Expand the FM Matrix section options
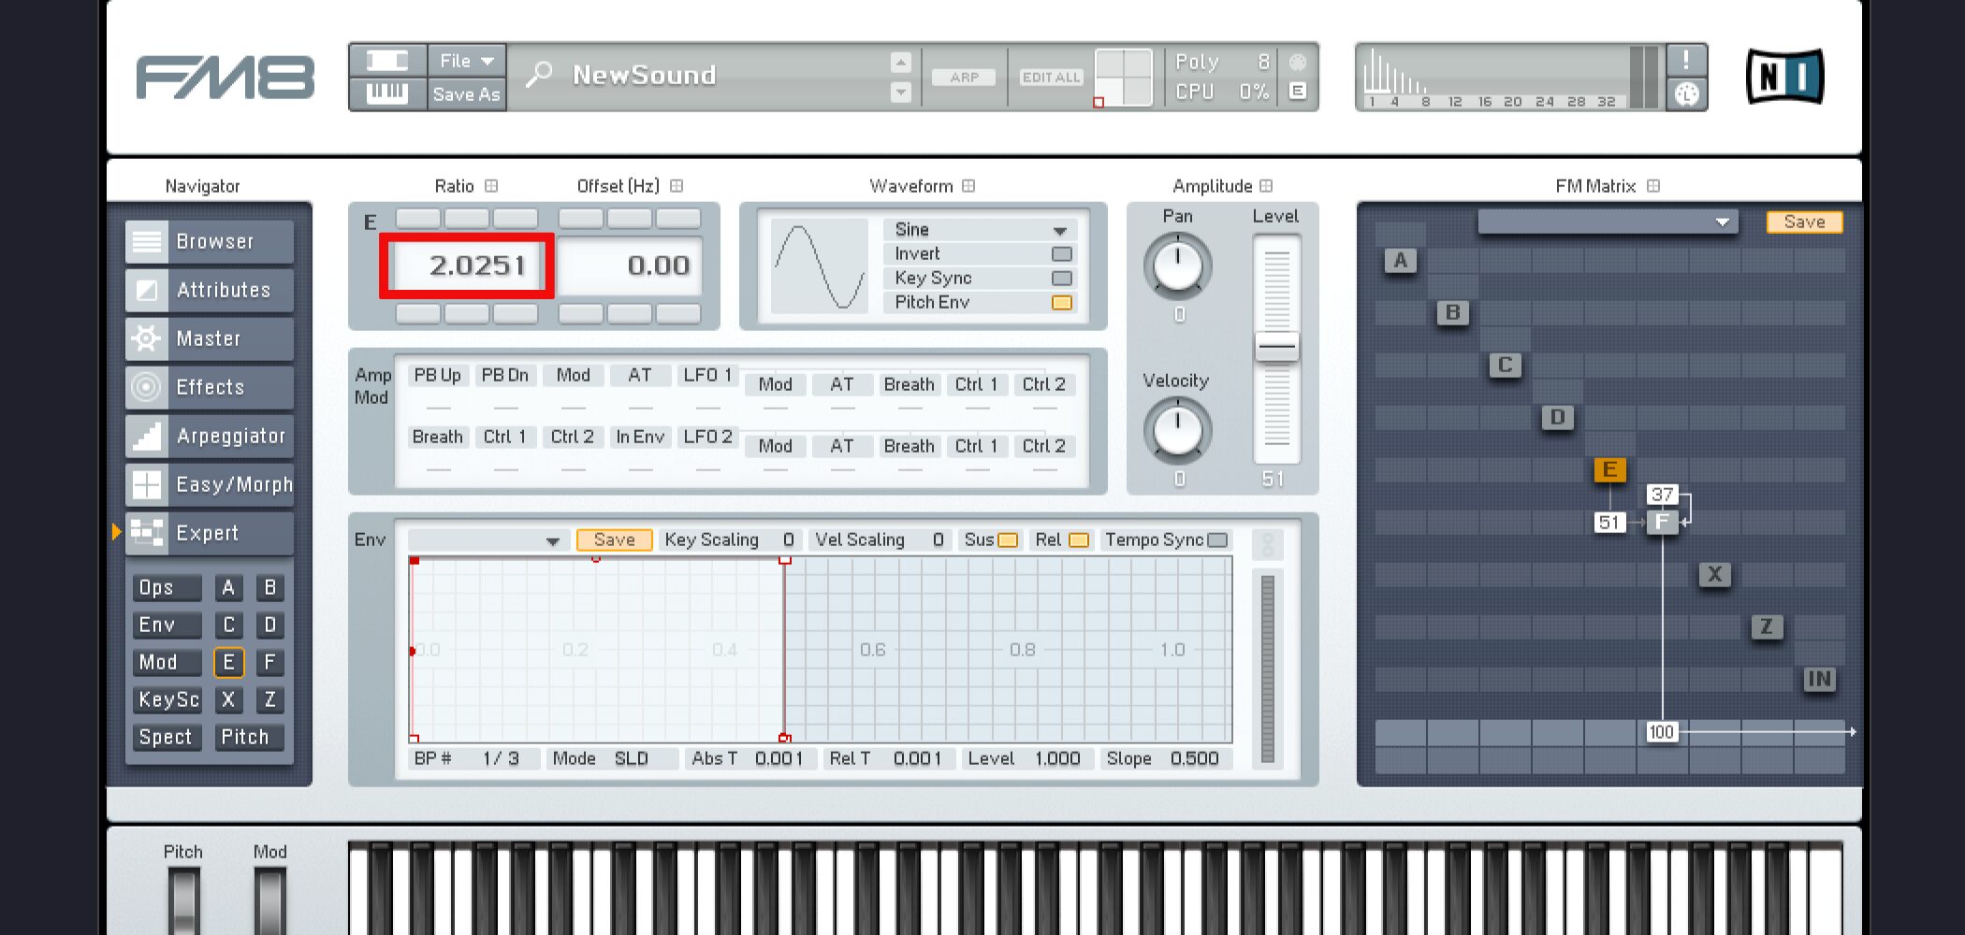Screen dimensions: 1965x935 [x=1653, y=186]
